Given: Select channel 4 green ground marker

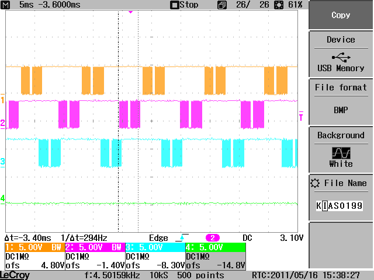Looking at the screenshot, I should pyautogui.click(x=2, y=198).
